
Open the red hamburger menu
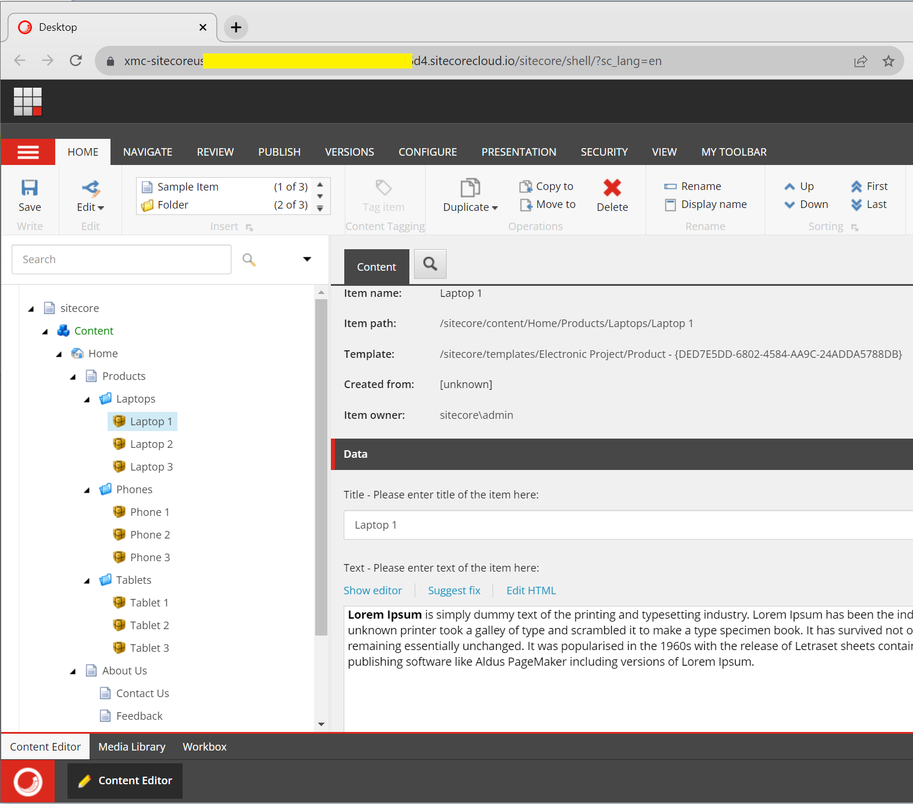click(28, 152)
